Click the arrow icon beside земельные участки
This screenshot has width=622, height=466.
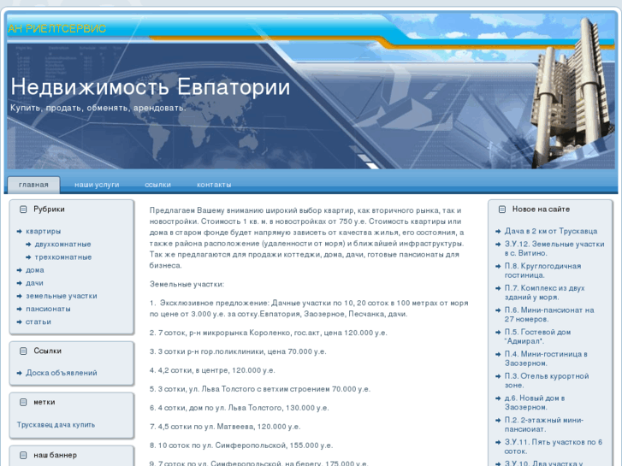point(19,296)
